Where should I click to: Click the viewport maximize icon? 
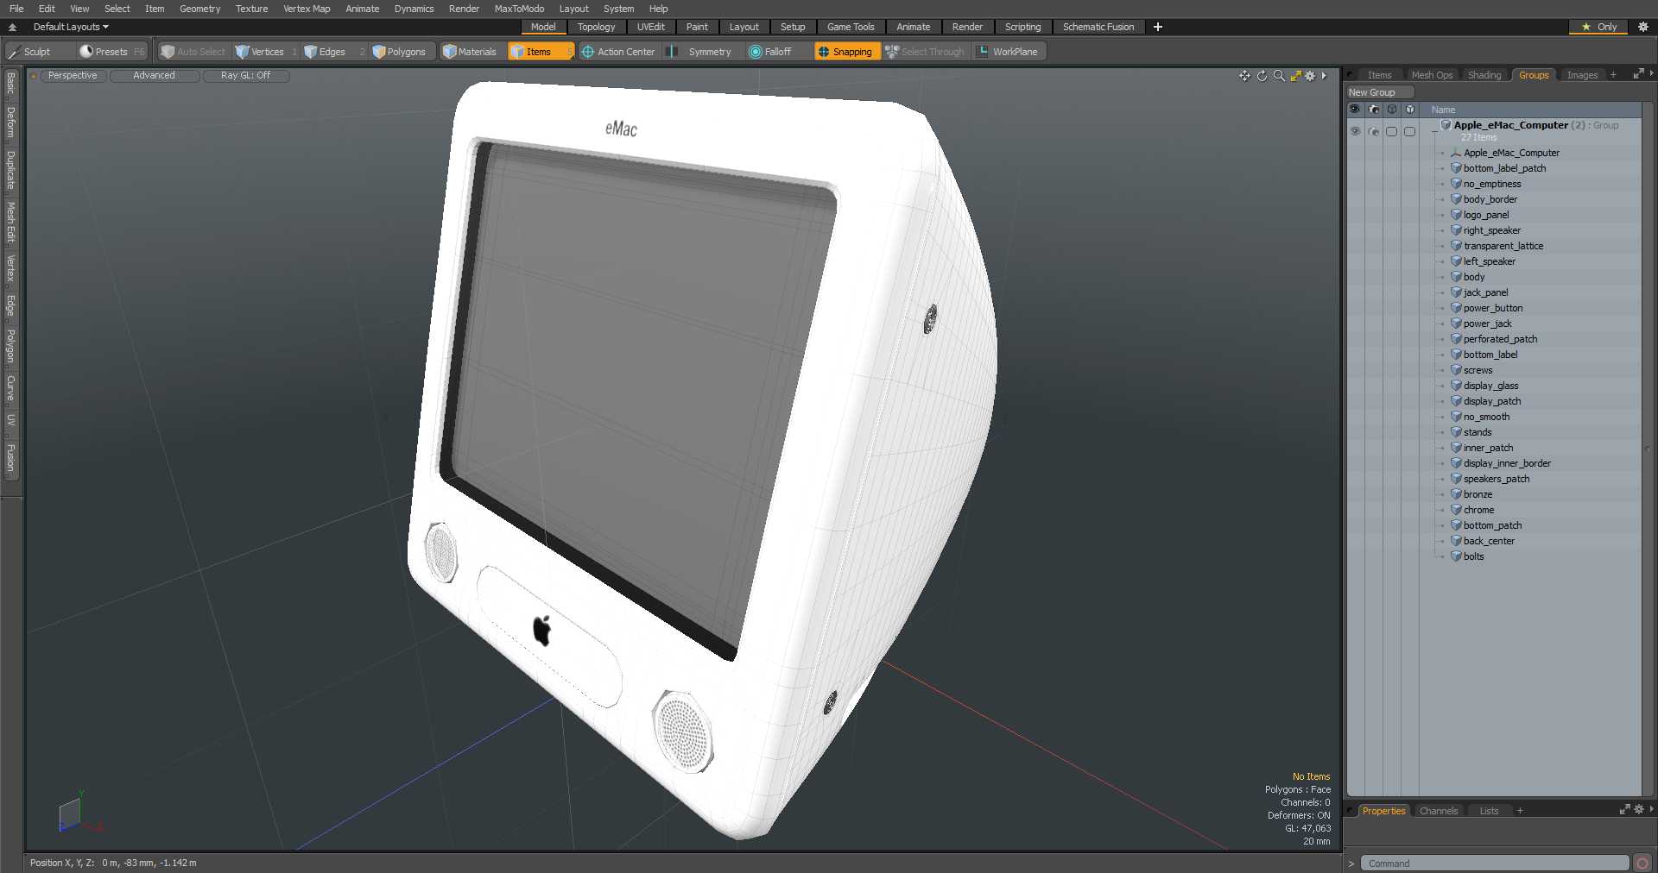point(1295,76)
